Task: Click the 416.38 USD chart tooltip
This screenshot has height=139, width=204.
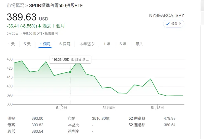Action: click(x=70, y=60)
